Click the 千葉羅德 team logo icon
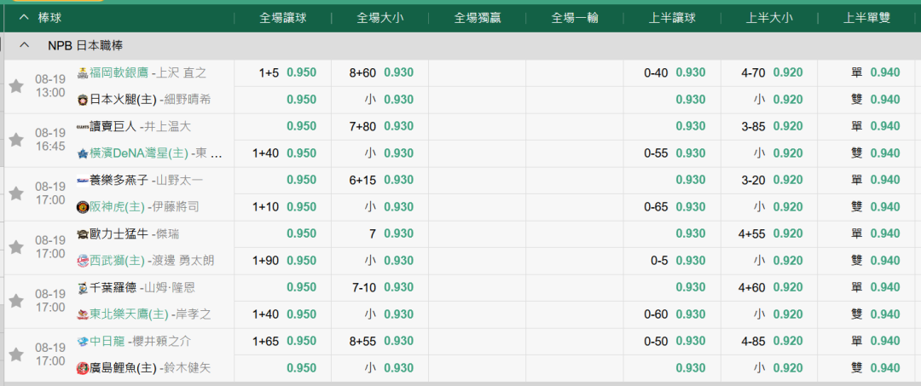The image size is (921, 386). 83,287
